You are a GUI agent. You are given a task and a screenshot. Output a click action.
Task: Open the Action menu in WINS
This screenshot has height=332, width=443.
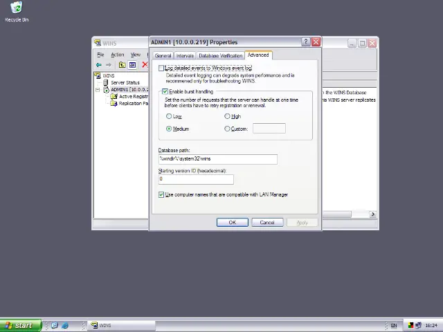tap(118, 55)
